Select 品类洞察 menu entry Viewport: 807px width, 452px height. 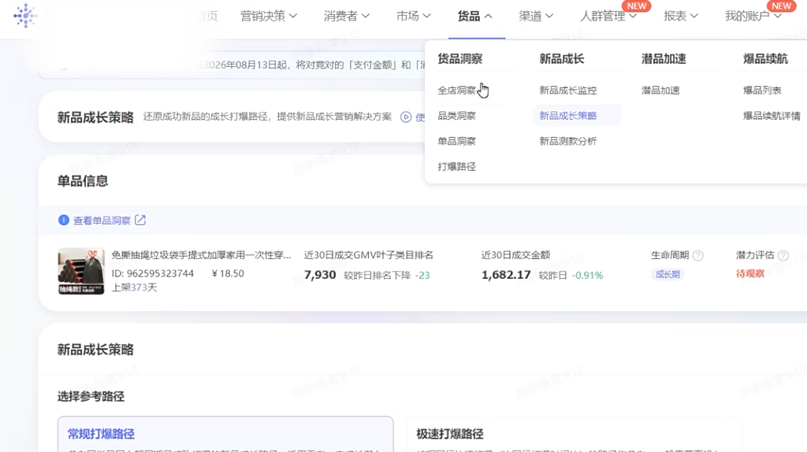point(456,116)
